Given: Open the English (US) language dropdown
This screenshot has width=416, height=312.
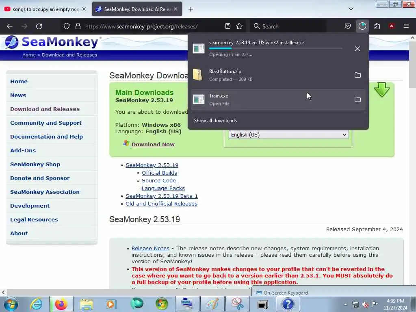Looking at the screenshot, I should (x=289, y=135).
